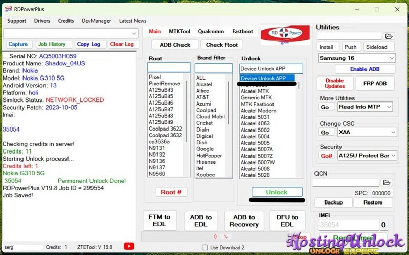Click the Clear Log button
409x255 pixels.
(x=124, y=44)
